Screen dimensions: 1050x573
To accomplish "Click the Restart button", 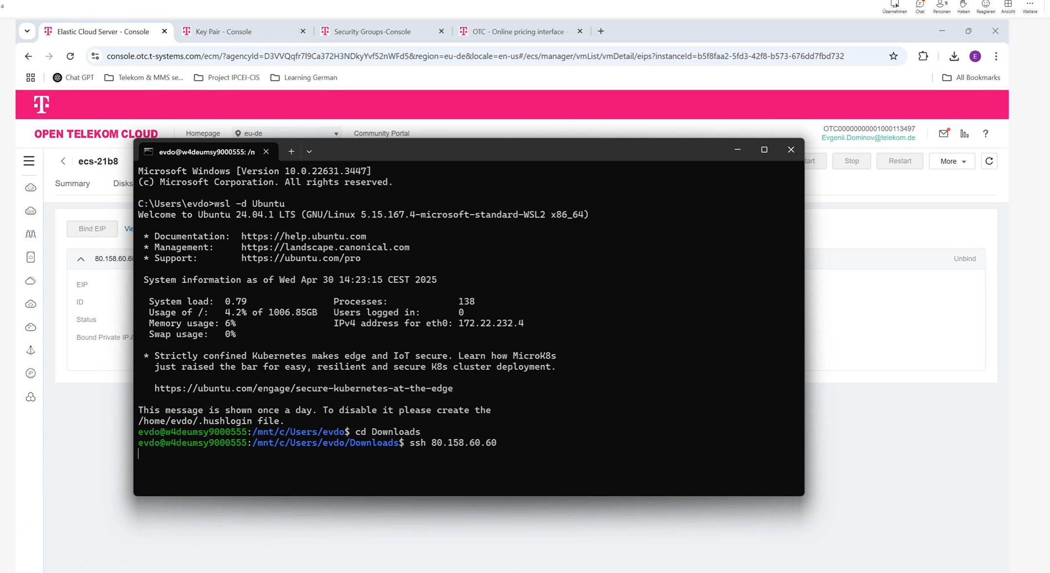I will click(x=900, y=161).
